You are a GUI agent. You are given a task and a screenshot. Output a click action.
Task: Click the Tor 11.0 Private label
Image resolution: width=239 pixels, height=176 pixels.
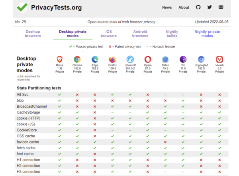(x=183, y=68)
